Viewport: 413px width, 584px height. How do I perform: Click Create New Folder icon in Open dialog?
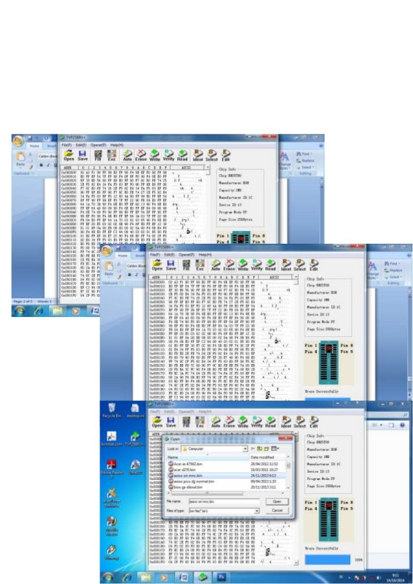267,449
